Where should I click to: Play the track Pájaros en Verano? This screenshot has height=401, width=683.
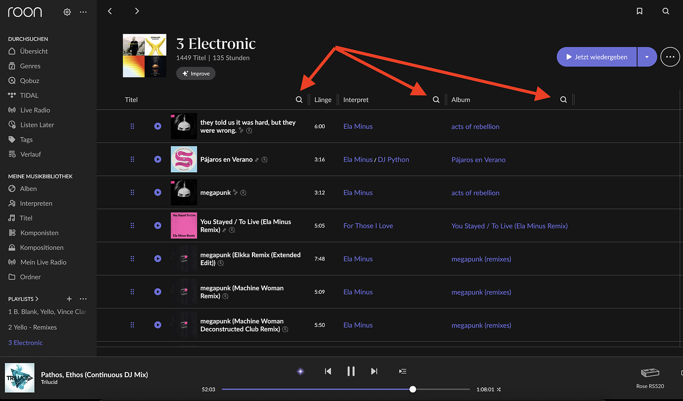click(157, 160)
